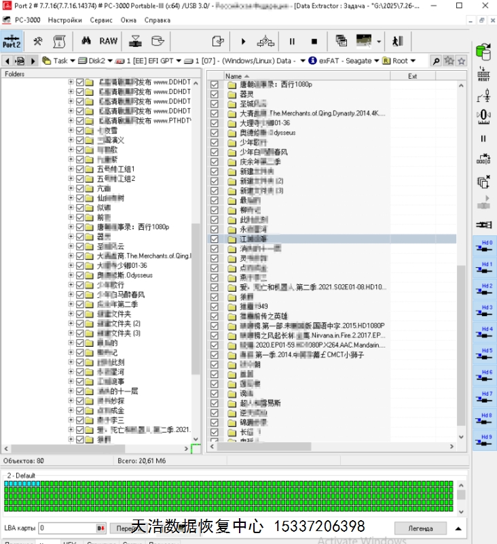The height and width of the screenshot is (544, 497).
Task: Click the Port 2 toolbar button
Action: pyautogui.click(x=12, y=41)
